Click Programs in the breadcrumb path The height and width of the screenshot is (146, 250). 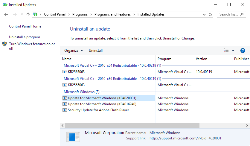click(80, 14)
